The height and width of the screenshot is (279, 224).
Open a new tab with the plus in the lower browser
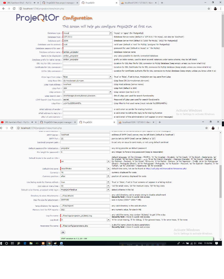[160, 122]
